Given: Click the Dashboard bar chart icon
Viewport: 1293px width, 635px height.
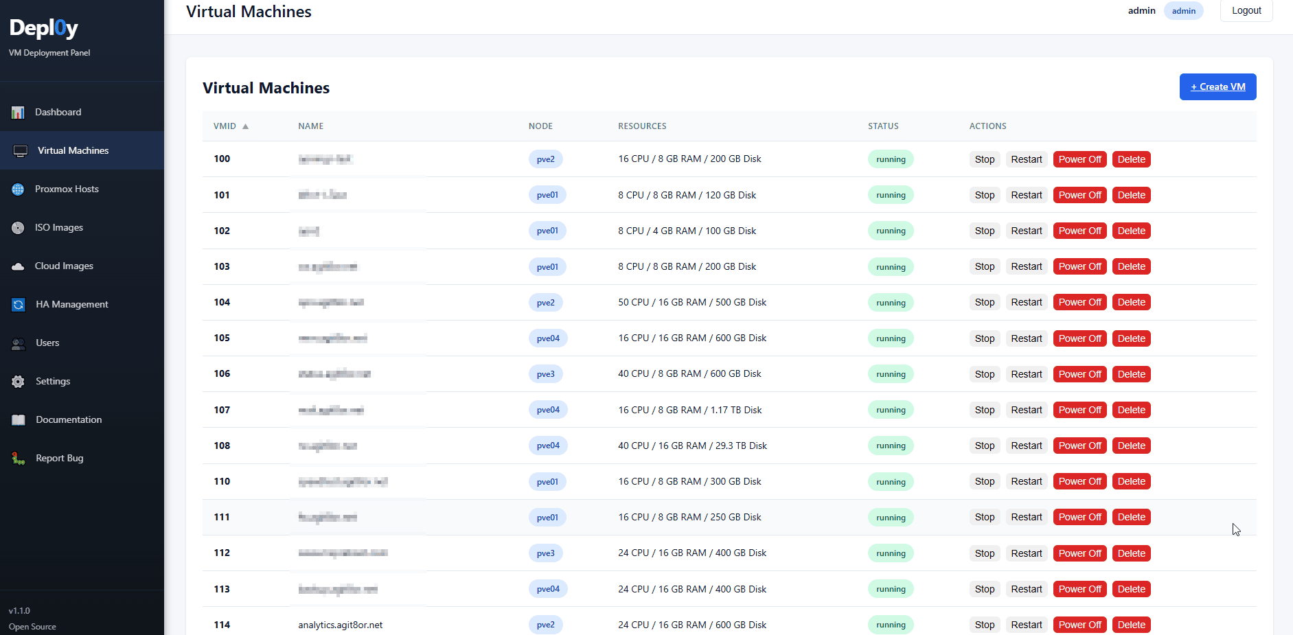Looking at the screenshot, I should (18, 113).
